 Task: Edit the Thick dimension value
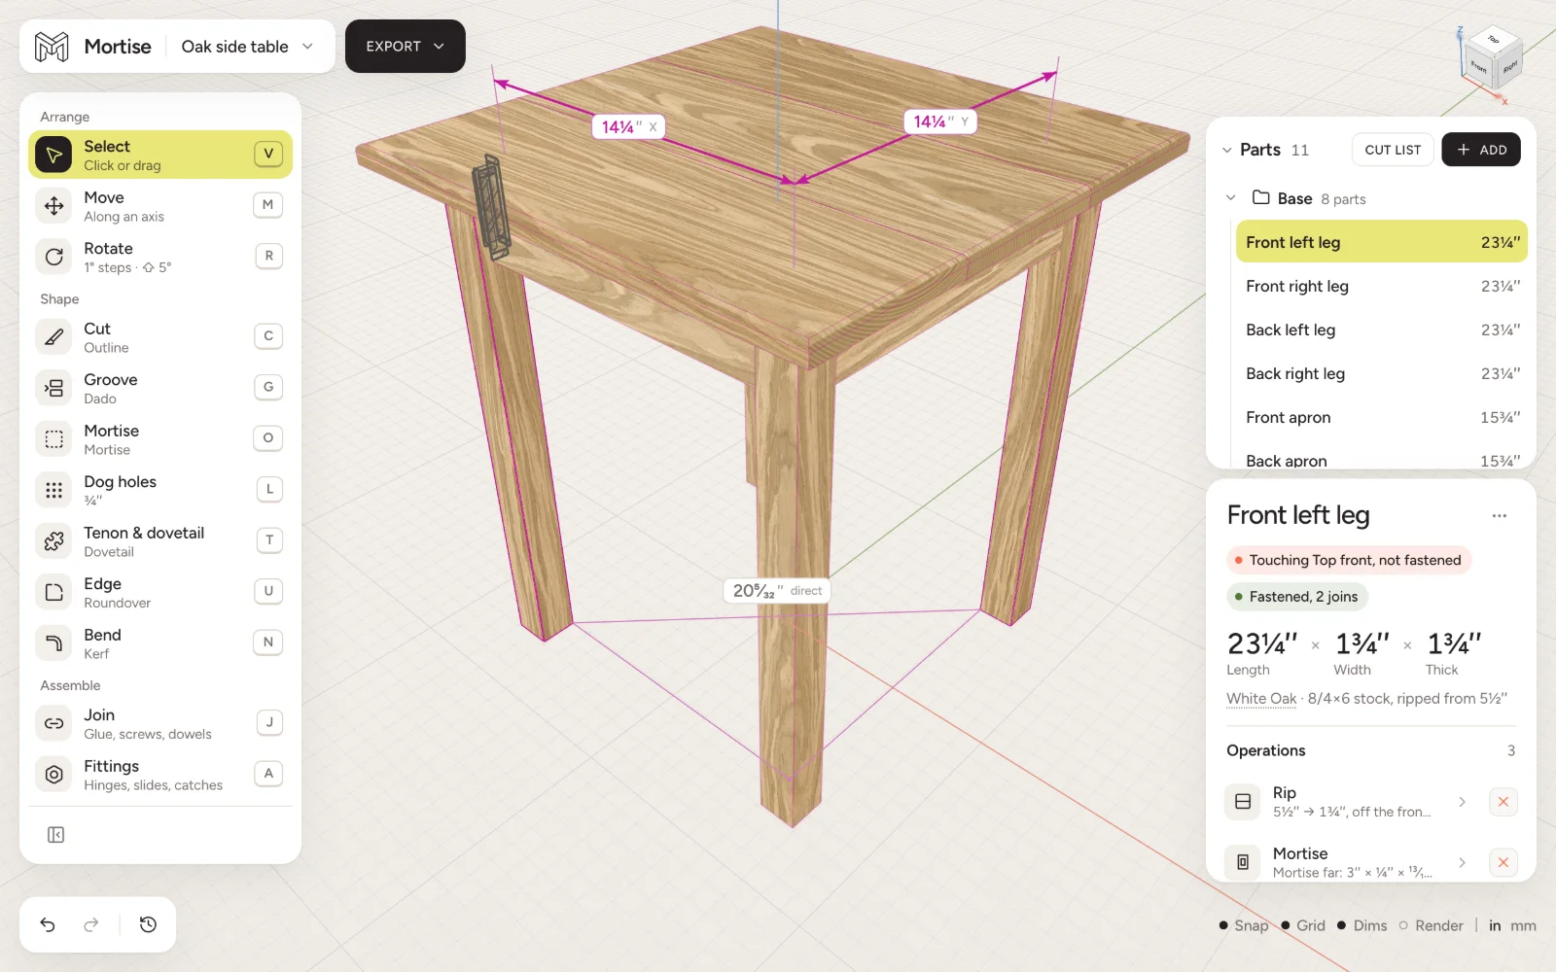[1454, 643]
